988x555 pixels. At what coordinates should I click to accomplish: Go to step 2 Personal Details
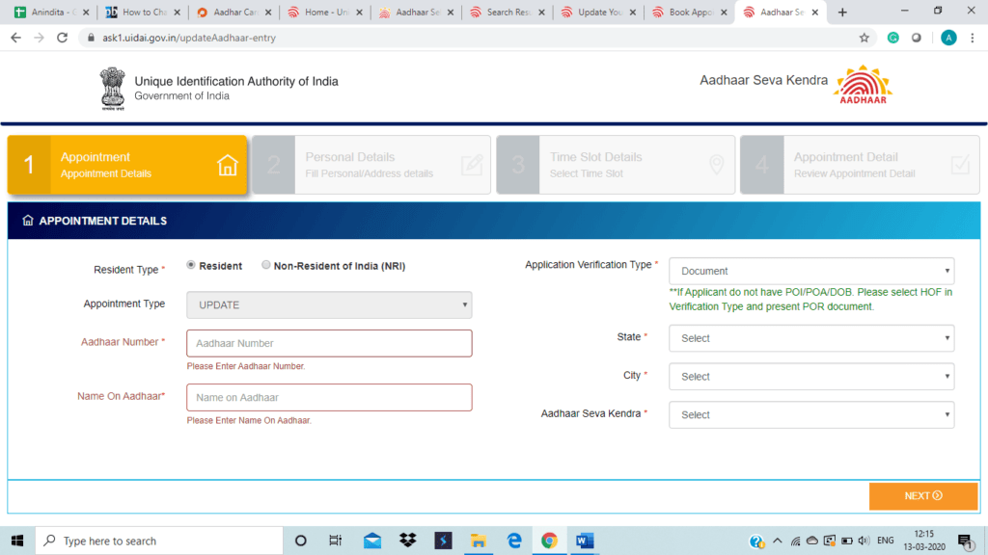[x=370, y=165]
